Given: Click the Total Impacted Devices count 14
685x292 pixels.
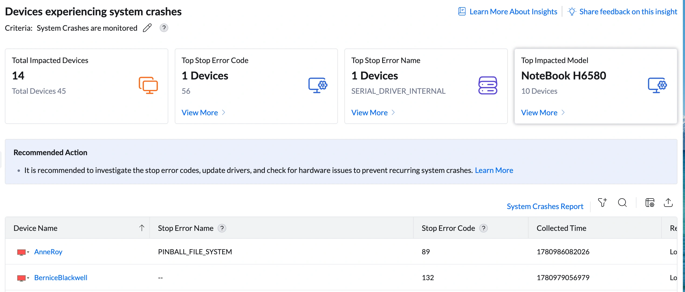Looking at the screenshot, I should [x=18, y=76].
